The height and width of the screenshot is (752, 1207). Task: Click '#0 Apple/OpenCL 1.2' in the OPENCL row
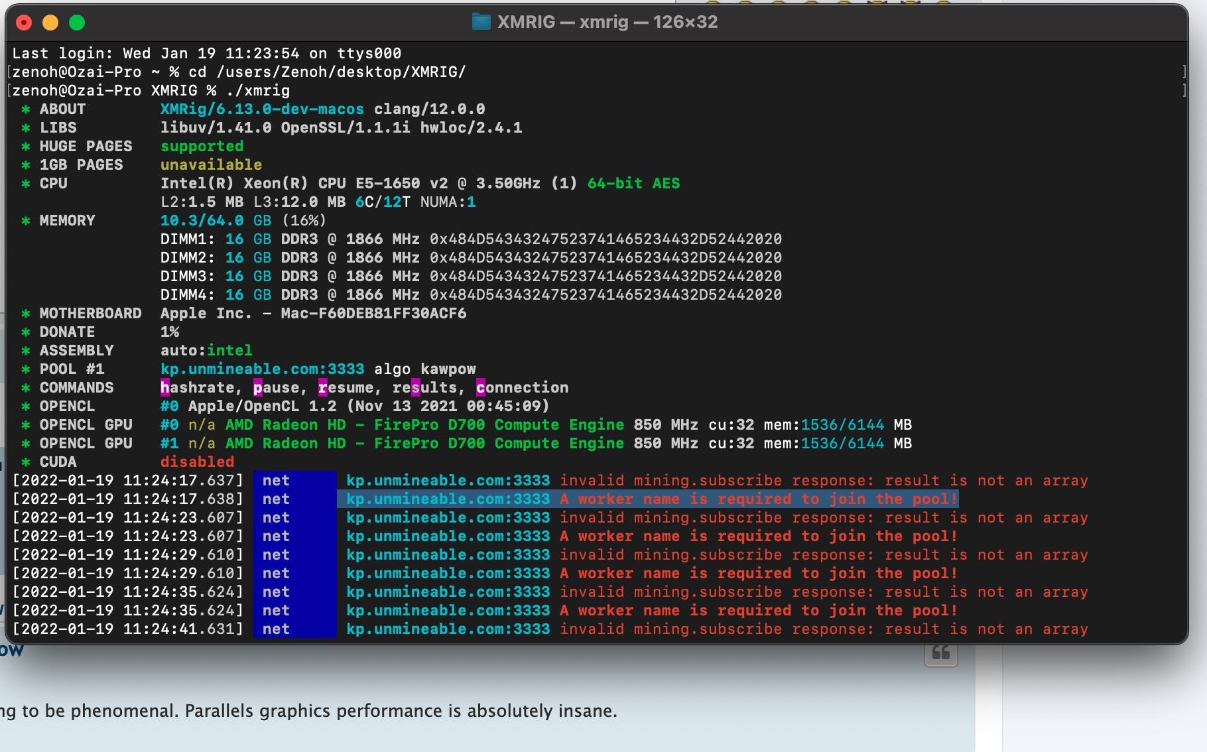pos(248,406)
